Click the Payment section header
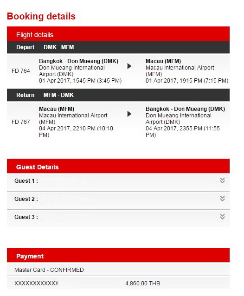244x296 pixels. 118,255
